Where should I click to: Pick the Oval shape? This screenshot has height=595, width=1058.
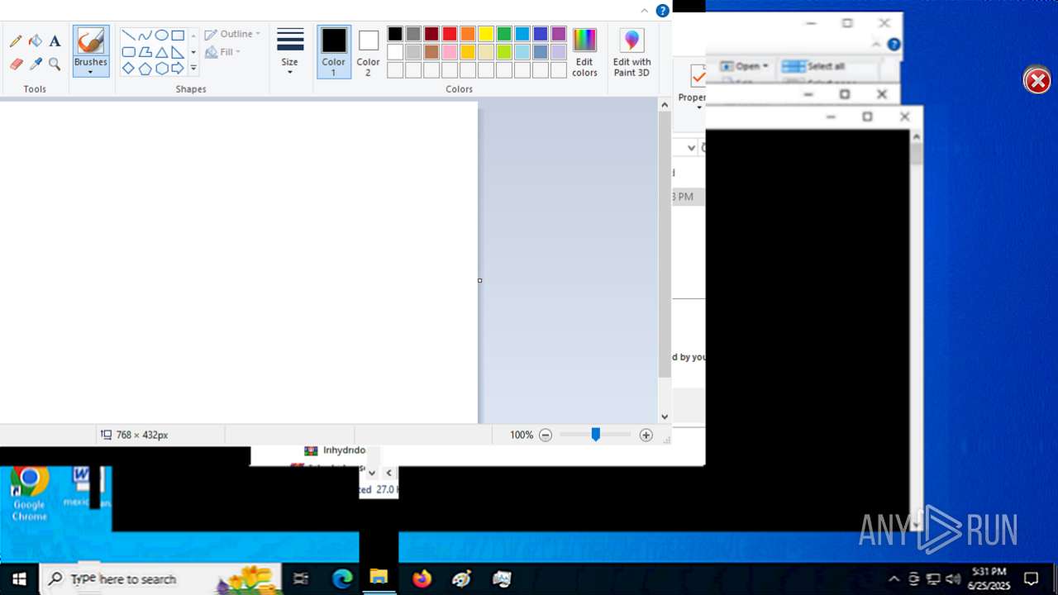161,36
